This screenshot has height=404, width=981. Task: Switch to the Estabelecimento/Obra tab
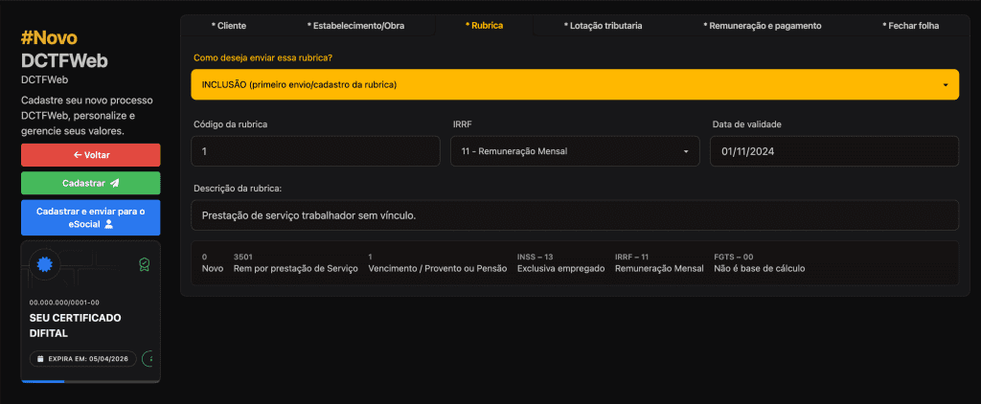click(355, 26)
